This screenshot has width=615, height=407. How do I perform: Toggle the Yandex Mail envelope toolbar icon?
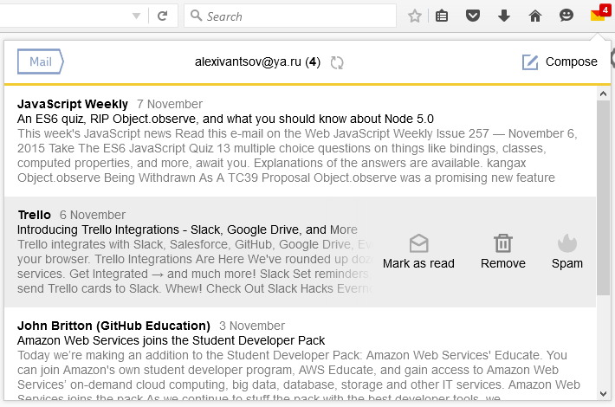(599, 14)
